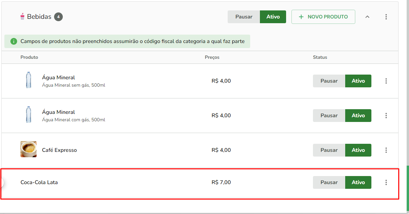The height and width of the screenshot is (214, 409).
Task: Click the Preços column header
Action: [x=212, y=57]
